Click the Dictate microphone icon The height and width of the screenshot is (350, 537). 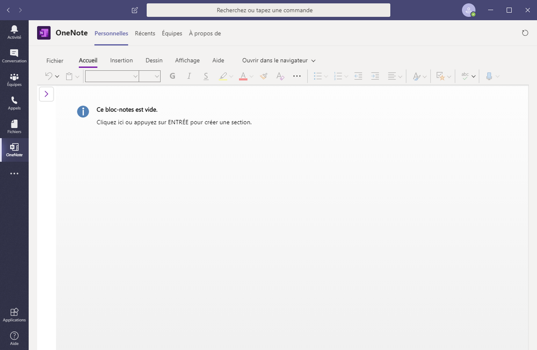pyautogui.click(x=489, y=76)
